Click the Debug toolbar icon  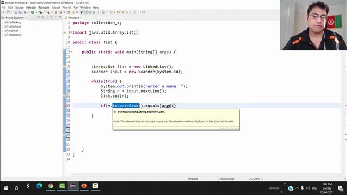25,12
